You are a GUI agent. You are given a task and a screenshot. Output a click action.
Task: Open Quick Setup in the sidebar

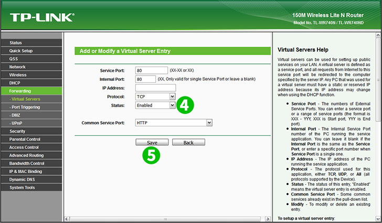[x=31, y=51]
